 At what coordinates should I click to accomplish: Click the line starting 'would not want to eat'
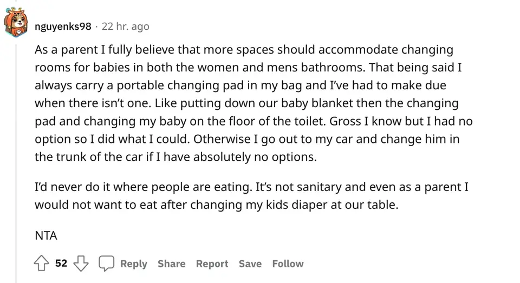tap(216, 205)
